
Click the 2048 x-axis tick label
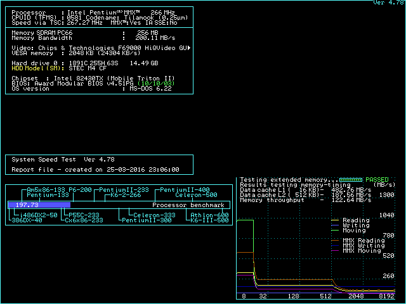pos(356,296)
